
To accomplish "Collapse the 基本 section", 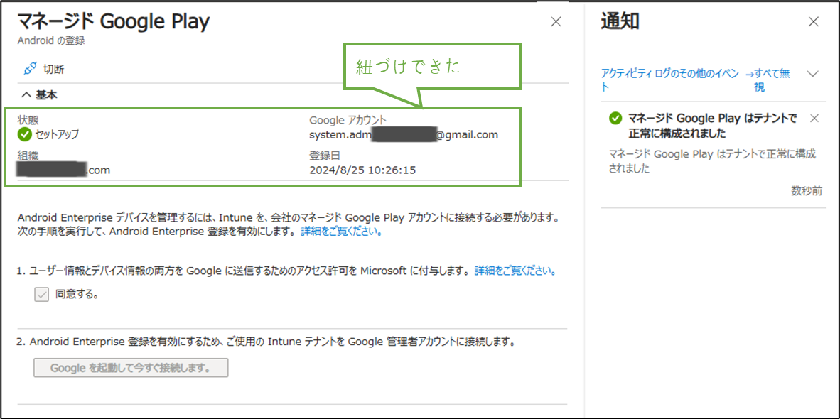I will tap(39, 95).
